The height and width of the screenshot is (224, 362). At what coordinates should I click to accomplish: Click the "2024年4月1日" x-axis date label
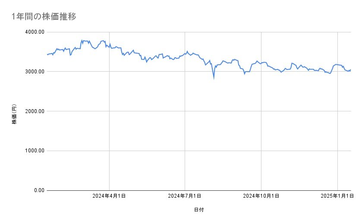pos(109,196)
